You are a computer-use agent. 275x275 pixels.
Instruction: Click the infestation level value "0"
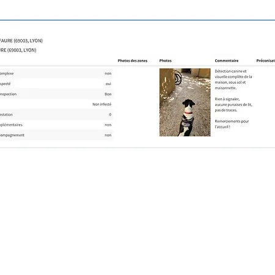pos(110,115)
